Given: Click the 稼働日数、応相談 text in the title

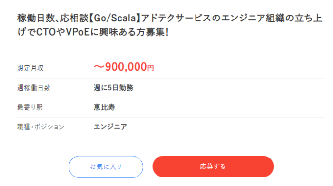Looking at the screenshot, I should (x=53, y=18).
